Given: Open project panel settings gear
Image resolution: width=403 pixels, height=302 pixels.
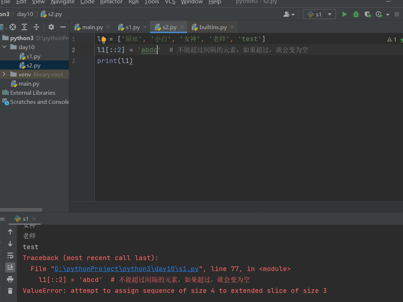Looking at the screenshot, I should (x=51, y=27).
